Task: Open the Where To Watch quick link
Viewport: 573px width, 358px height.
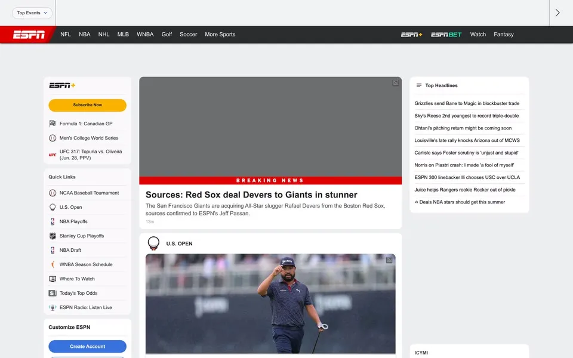Action: point(77,279)
